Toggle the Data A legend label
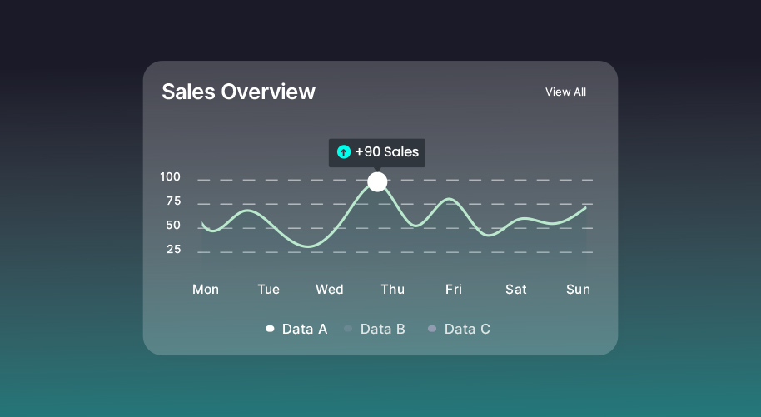 click(x=305, y=329)
